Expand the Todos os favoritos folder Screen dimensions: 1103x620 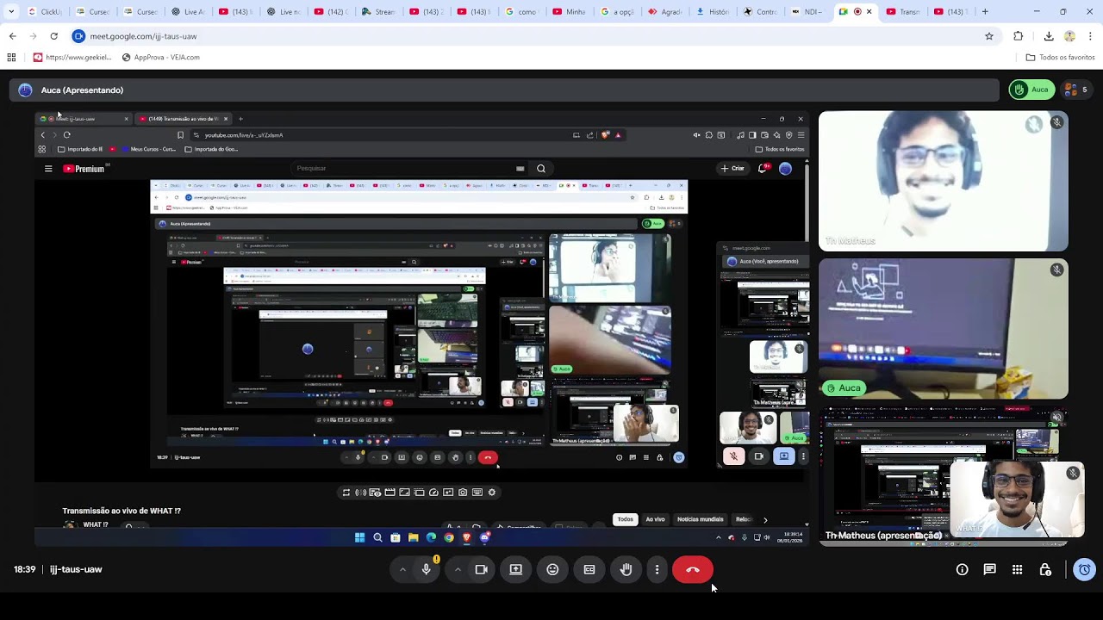click(x=1060, y=58)
